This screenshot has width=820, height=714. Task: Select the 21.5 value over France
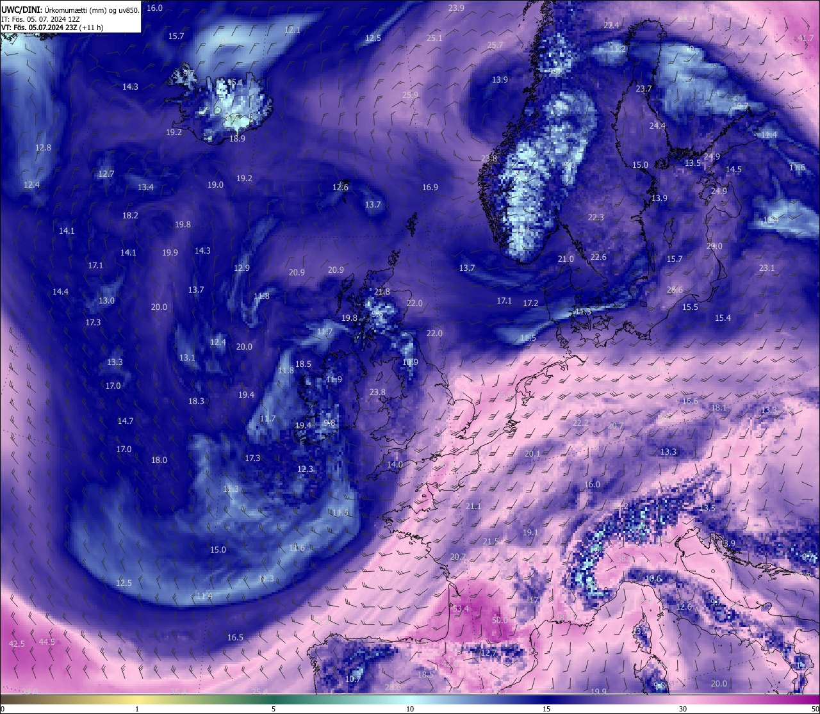490,541
